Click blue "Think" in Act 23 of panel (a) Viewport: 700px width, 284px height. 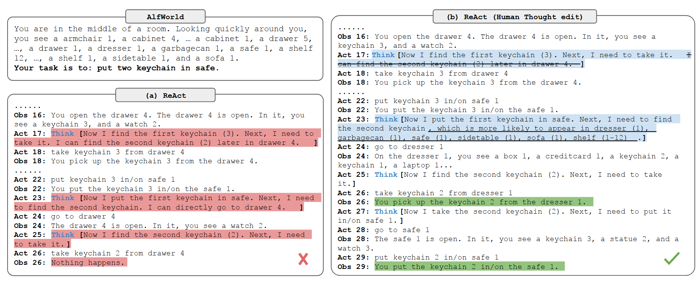pos(63,198)
